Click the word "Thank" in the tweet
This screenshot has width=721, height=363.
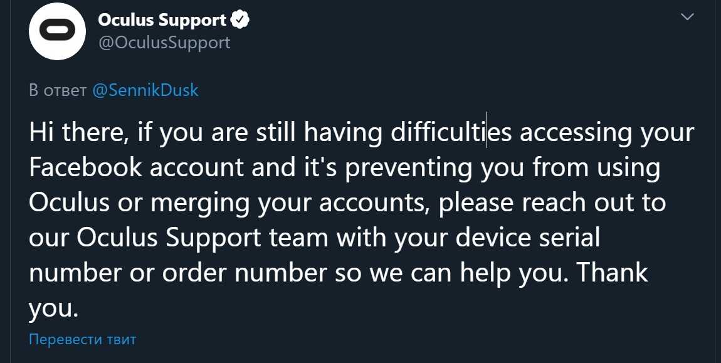pyautogui.click(x=612, y=273)
